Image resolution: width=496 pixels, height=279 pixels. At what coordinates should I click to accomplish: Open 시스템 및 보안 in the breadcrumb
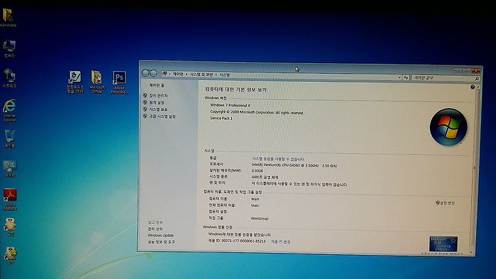coord(201,74)
